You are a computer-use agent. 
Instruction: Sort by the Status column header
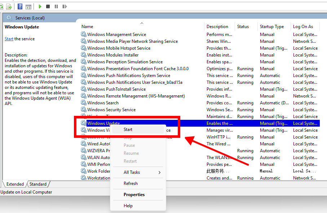pyautogui.click(x=243, y=27)
